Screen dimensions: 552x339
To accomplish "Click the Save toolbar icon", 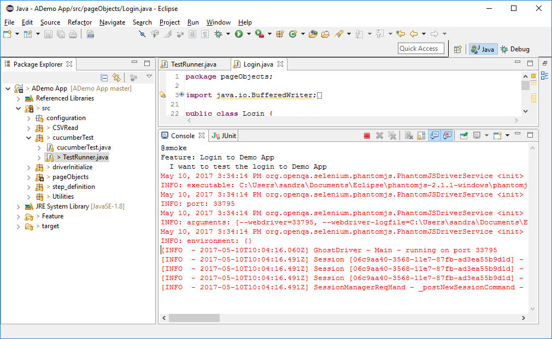I will point(48,34).
